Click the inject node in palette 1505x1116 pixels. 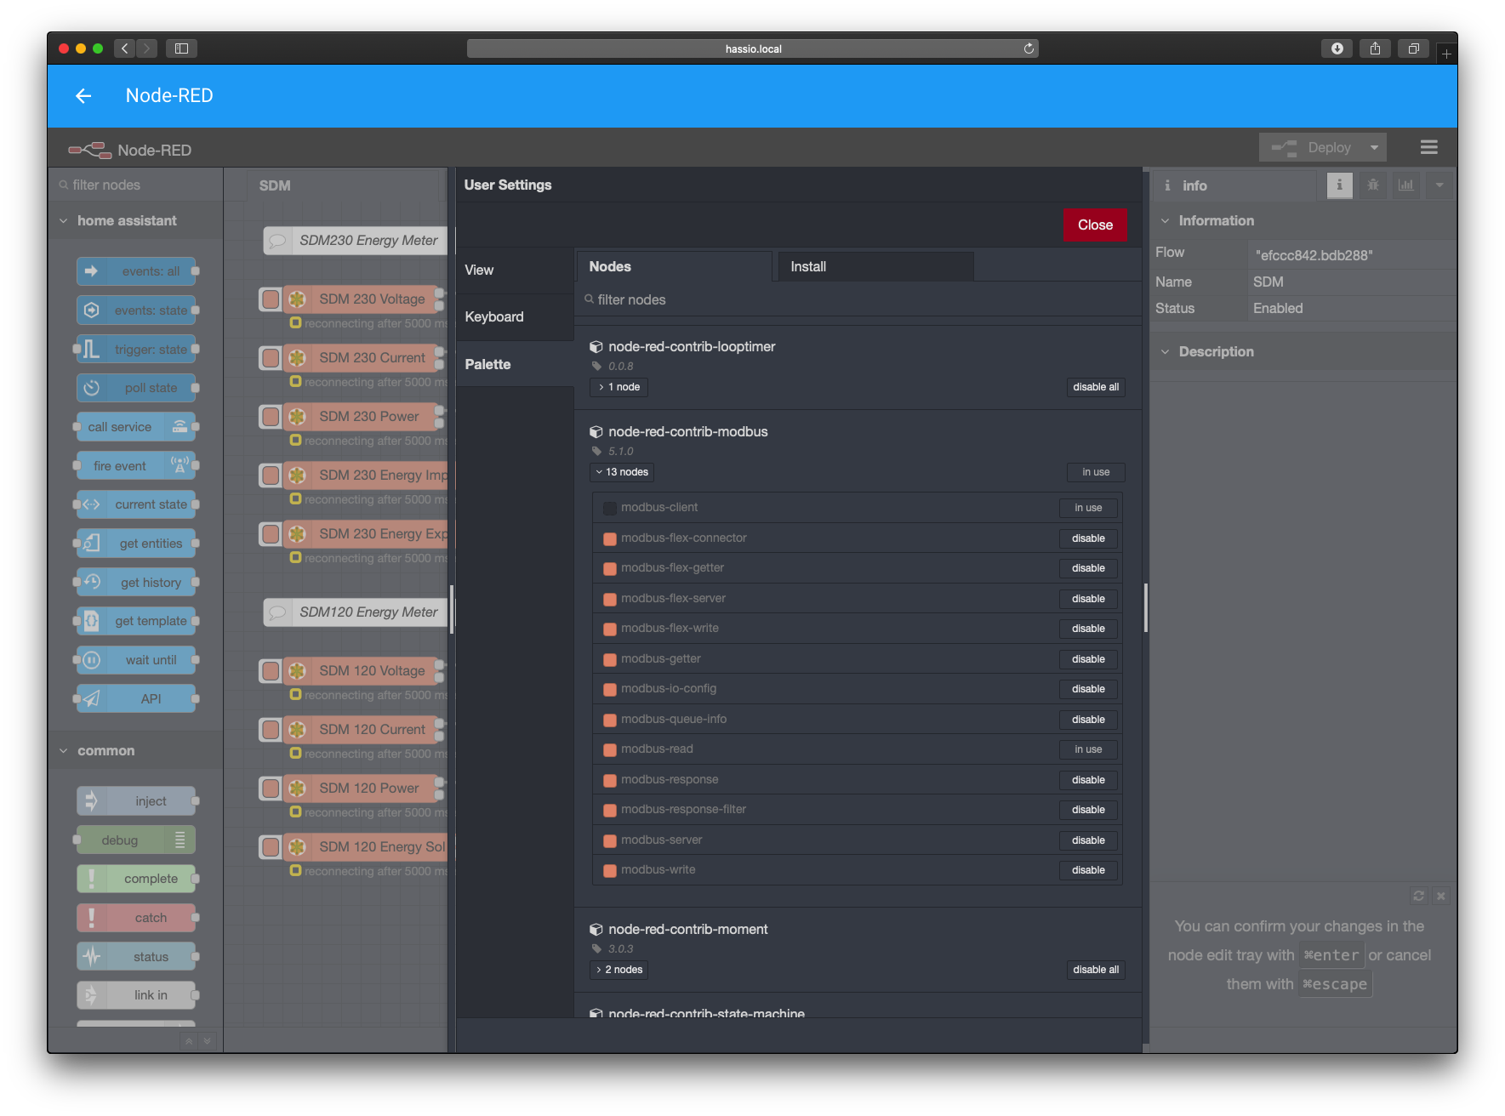pos(136,801)
